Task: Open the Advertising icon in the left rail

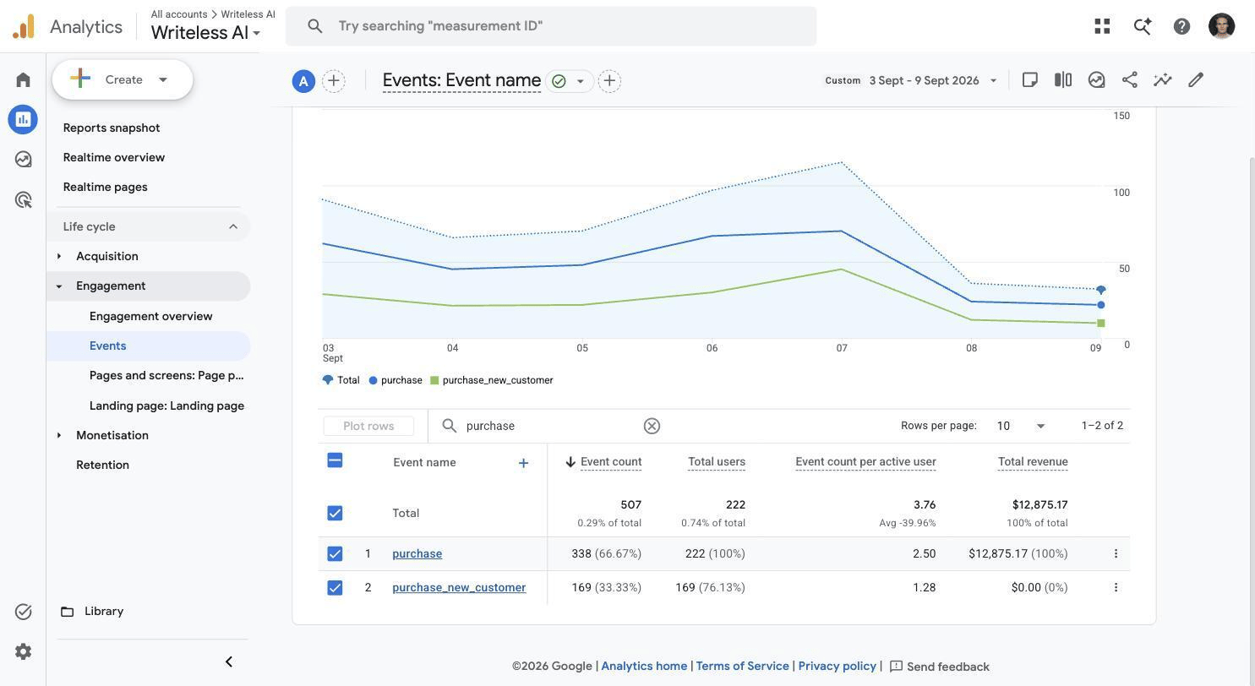Action: pyautogui.click(x=23, y=199)
